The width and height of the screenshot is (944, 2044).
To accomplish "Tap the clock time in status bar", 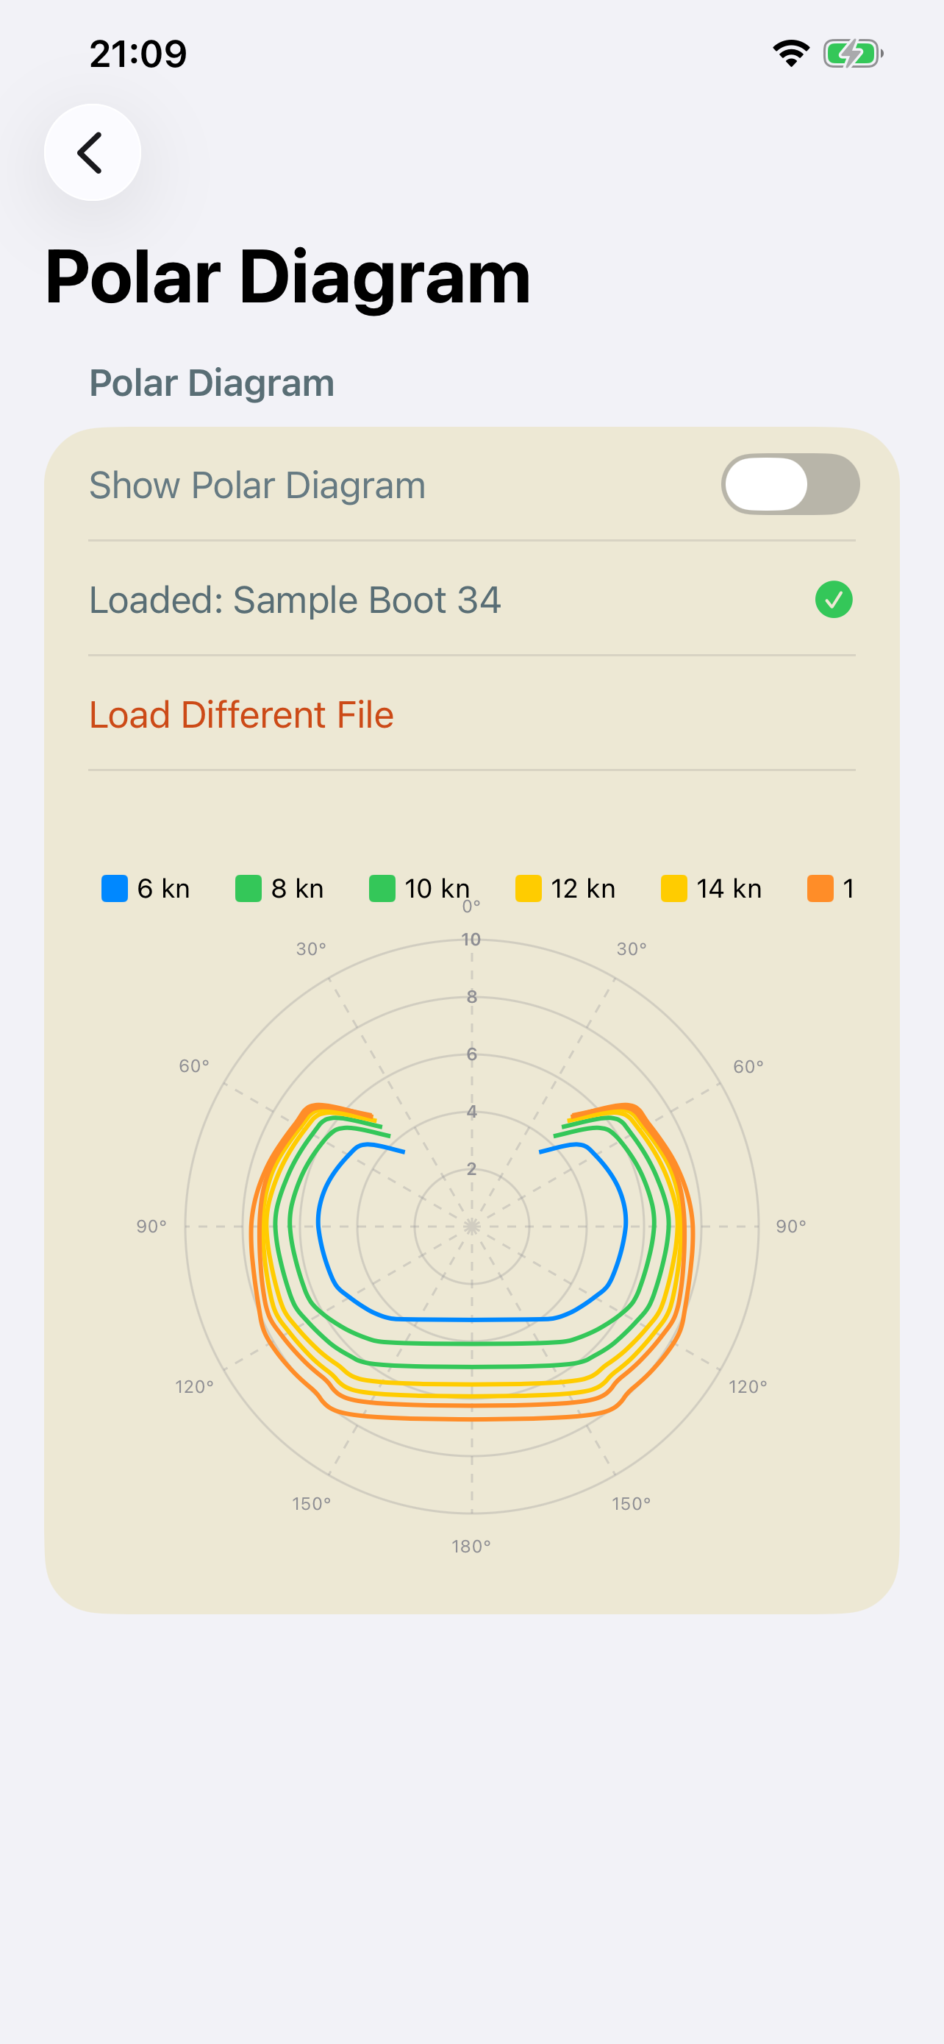I will [x=138, y=54].
